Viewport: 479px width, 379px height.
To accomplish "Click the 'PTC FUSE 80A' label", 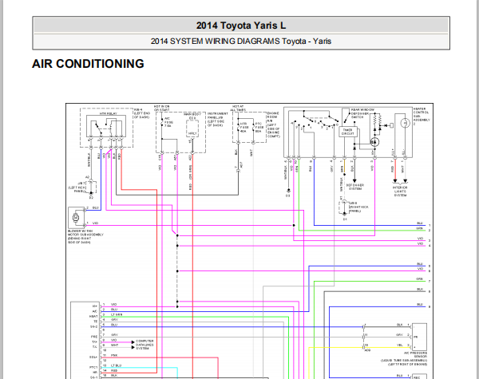I will (259, 128).
